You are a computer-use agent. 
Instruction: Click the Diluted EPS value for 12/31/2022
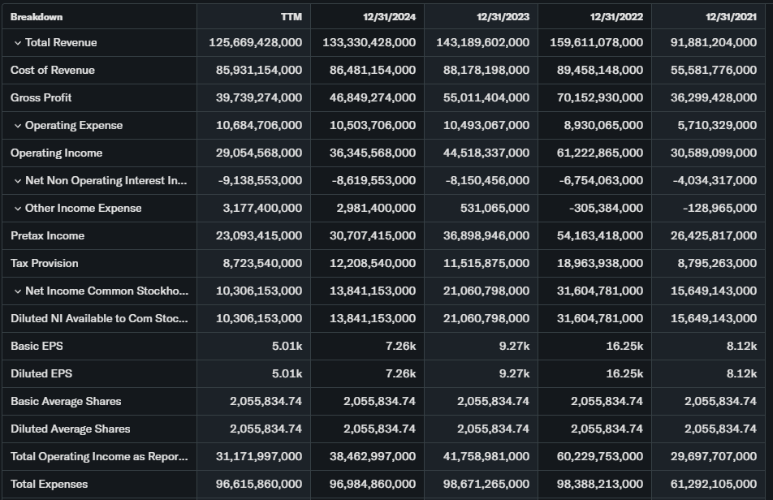[x=624, y=373]
